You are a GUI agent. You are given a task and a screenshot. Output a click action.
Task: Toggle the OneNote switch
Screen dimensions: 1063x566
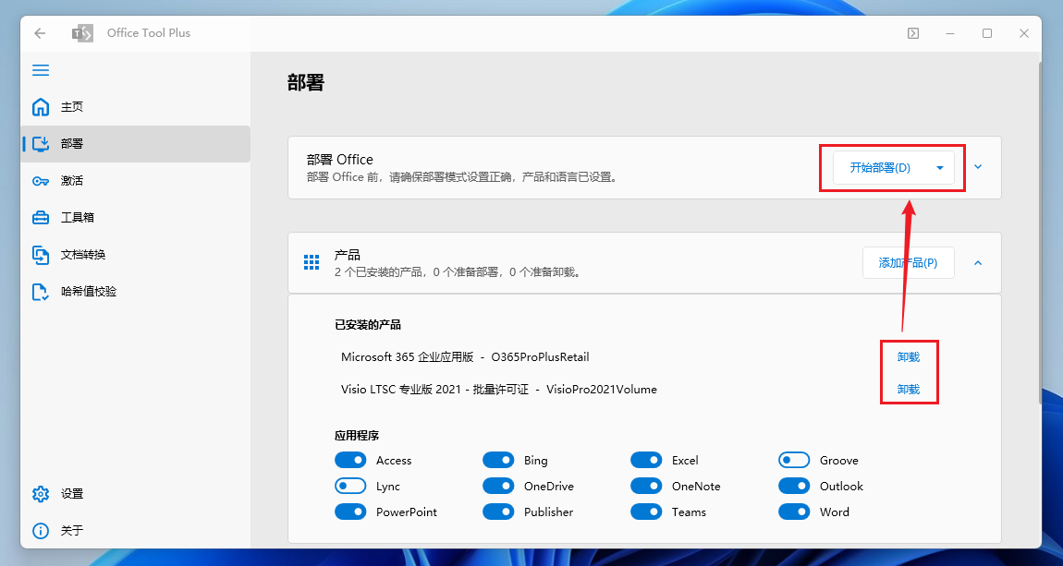coord(646,486)
